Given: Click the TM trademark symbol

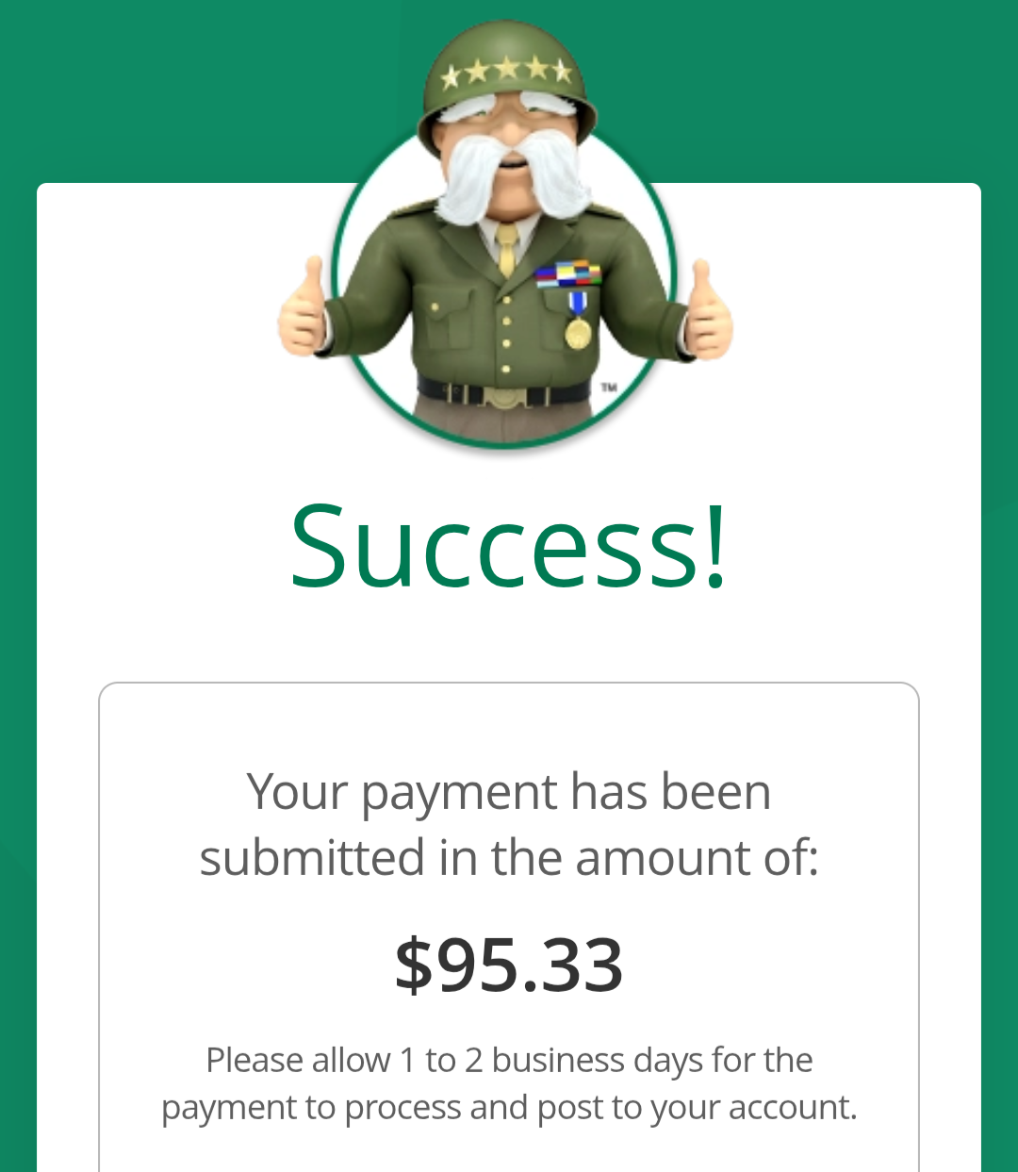Looking at the screenshot, I should pyautogui.click(x=609, y=387).
